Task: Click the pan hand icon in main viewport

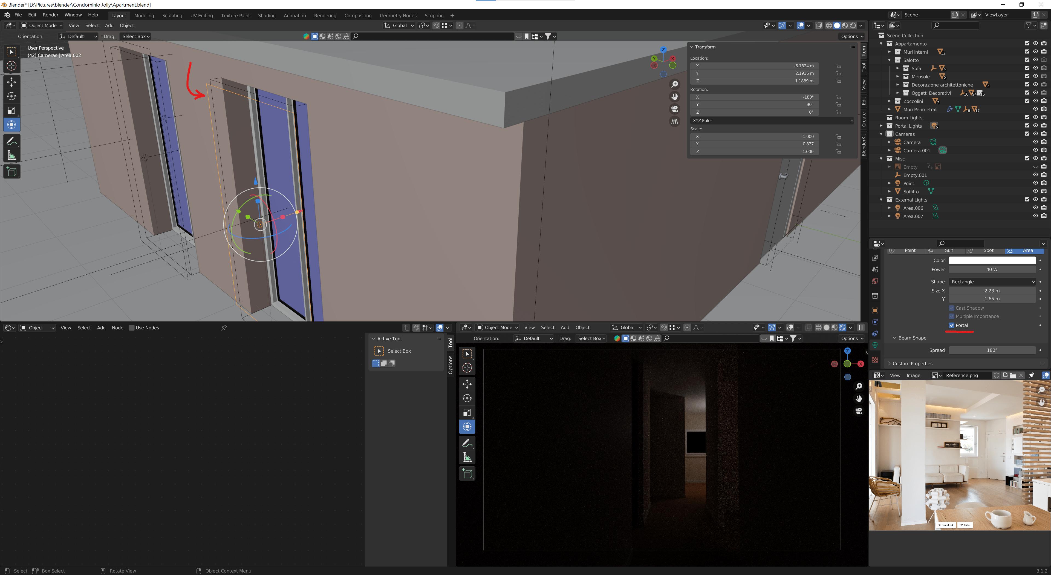Action: (675, 97)
